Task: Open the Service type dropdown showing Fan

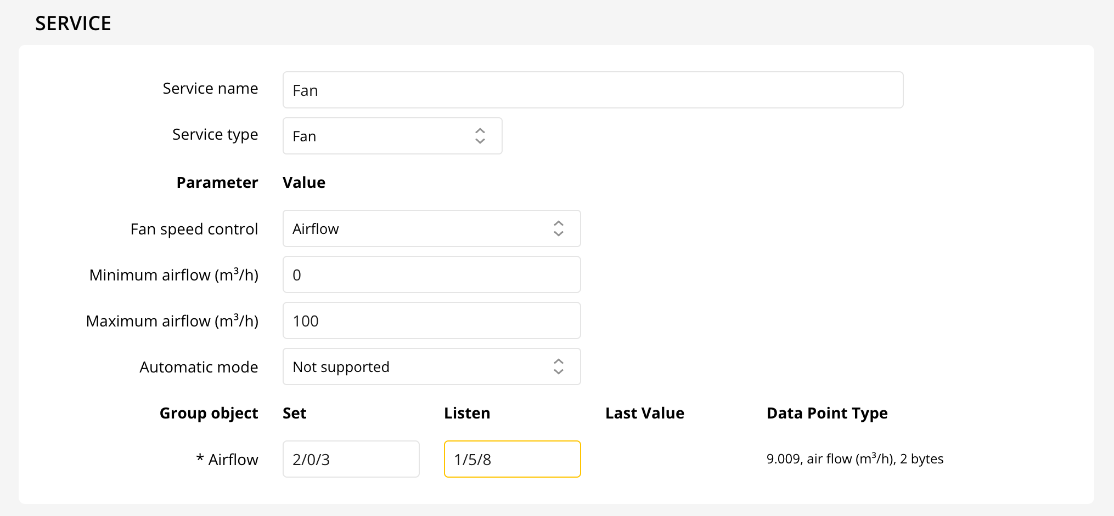Action: pyautogui.click(x=384, y=136)
